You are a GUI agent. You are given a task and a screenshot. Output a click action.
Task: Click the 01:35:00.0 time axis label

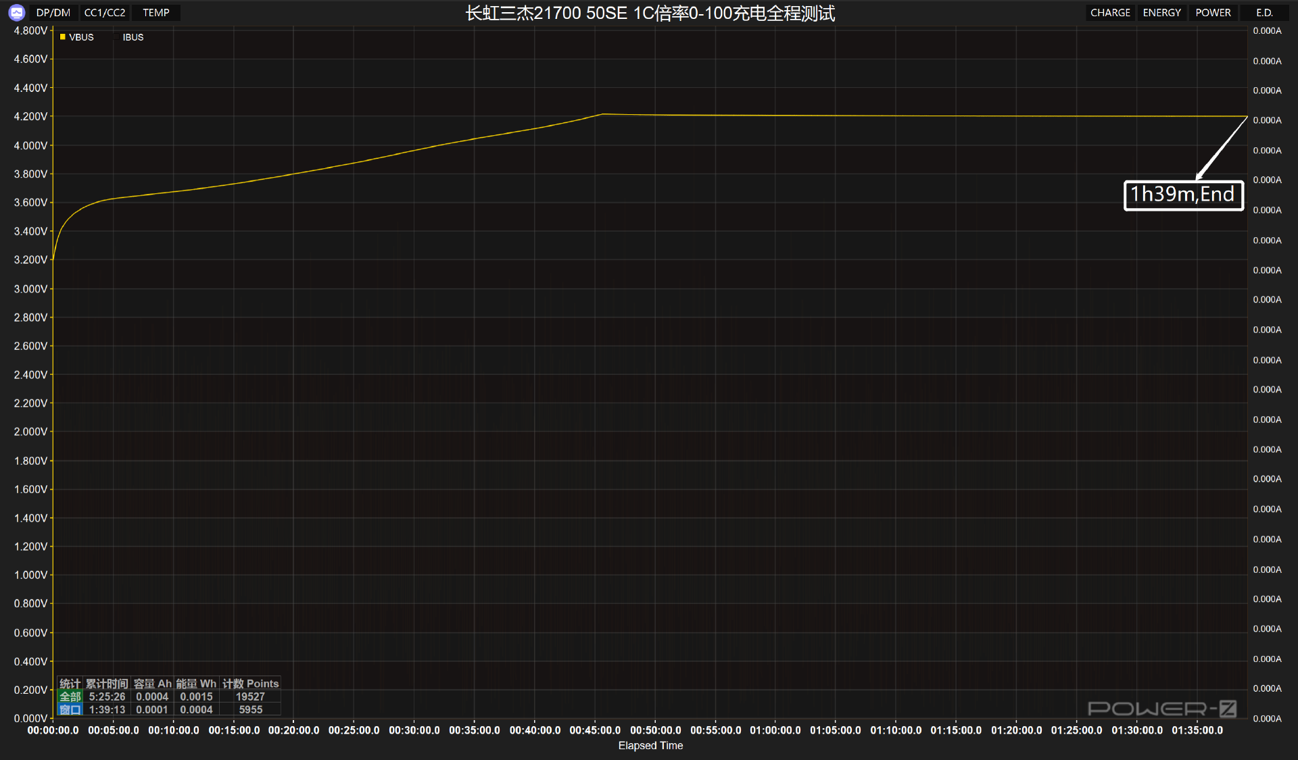click(x=1197, y=730)
